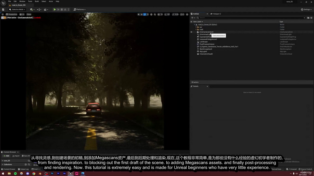Open the Content Drawer
Image resolution: width=314 pixels, height=176 pixels.
click(8, 169)
